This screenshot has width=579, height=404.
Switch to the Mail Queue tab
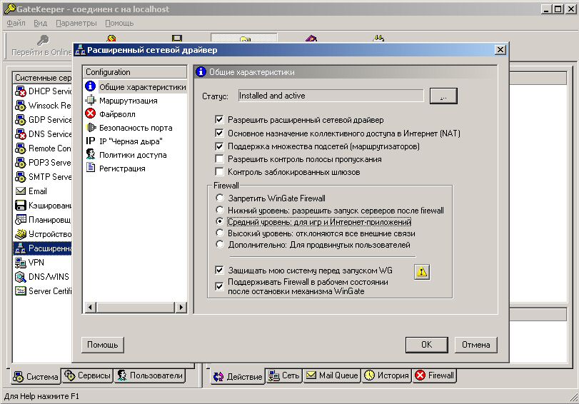[332, 375]
